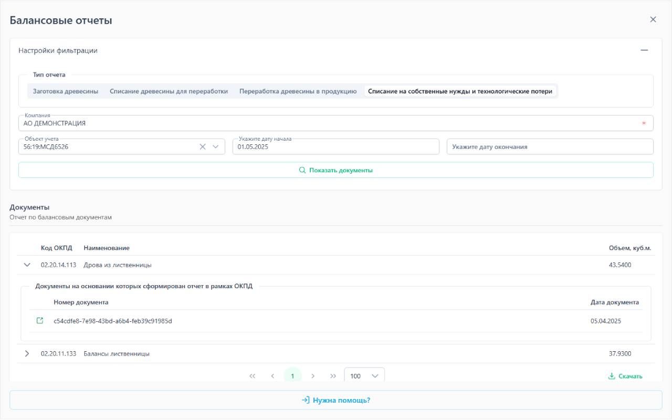The height and width of the screenshot is (420, 672).
Task: Open the page size dropdown showing 100
Action: coord(364,376)
